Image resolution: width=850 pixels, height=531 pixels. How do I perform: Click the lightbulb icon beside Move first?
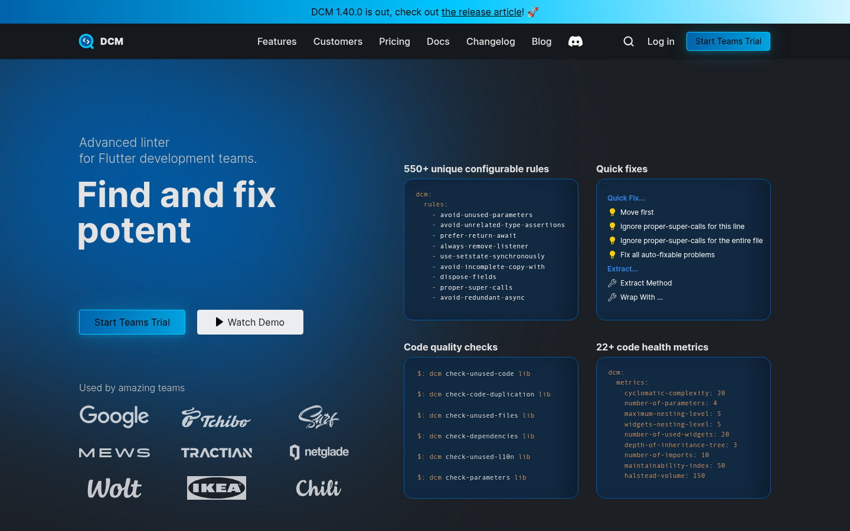(x=612, y=212)
